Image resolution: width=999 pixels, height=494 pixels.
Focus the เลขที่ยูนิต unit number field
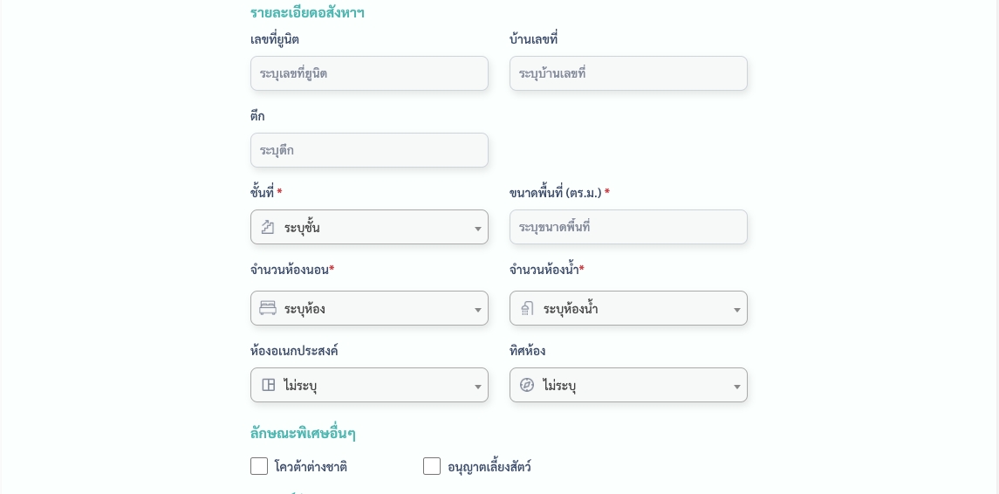(369, 73)
